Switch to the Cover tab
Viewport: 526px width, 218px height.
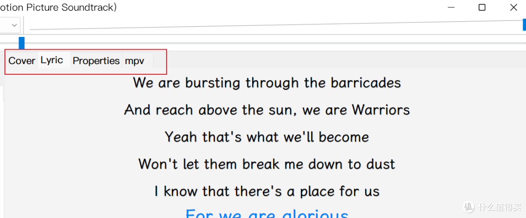(x=22, y=61)
